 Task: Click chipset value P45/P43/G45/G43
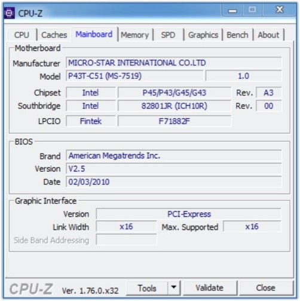pos(175,93)
